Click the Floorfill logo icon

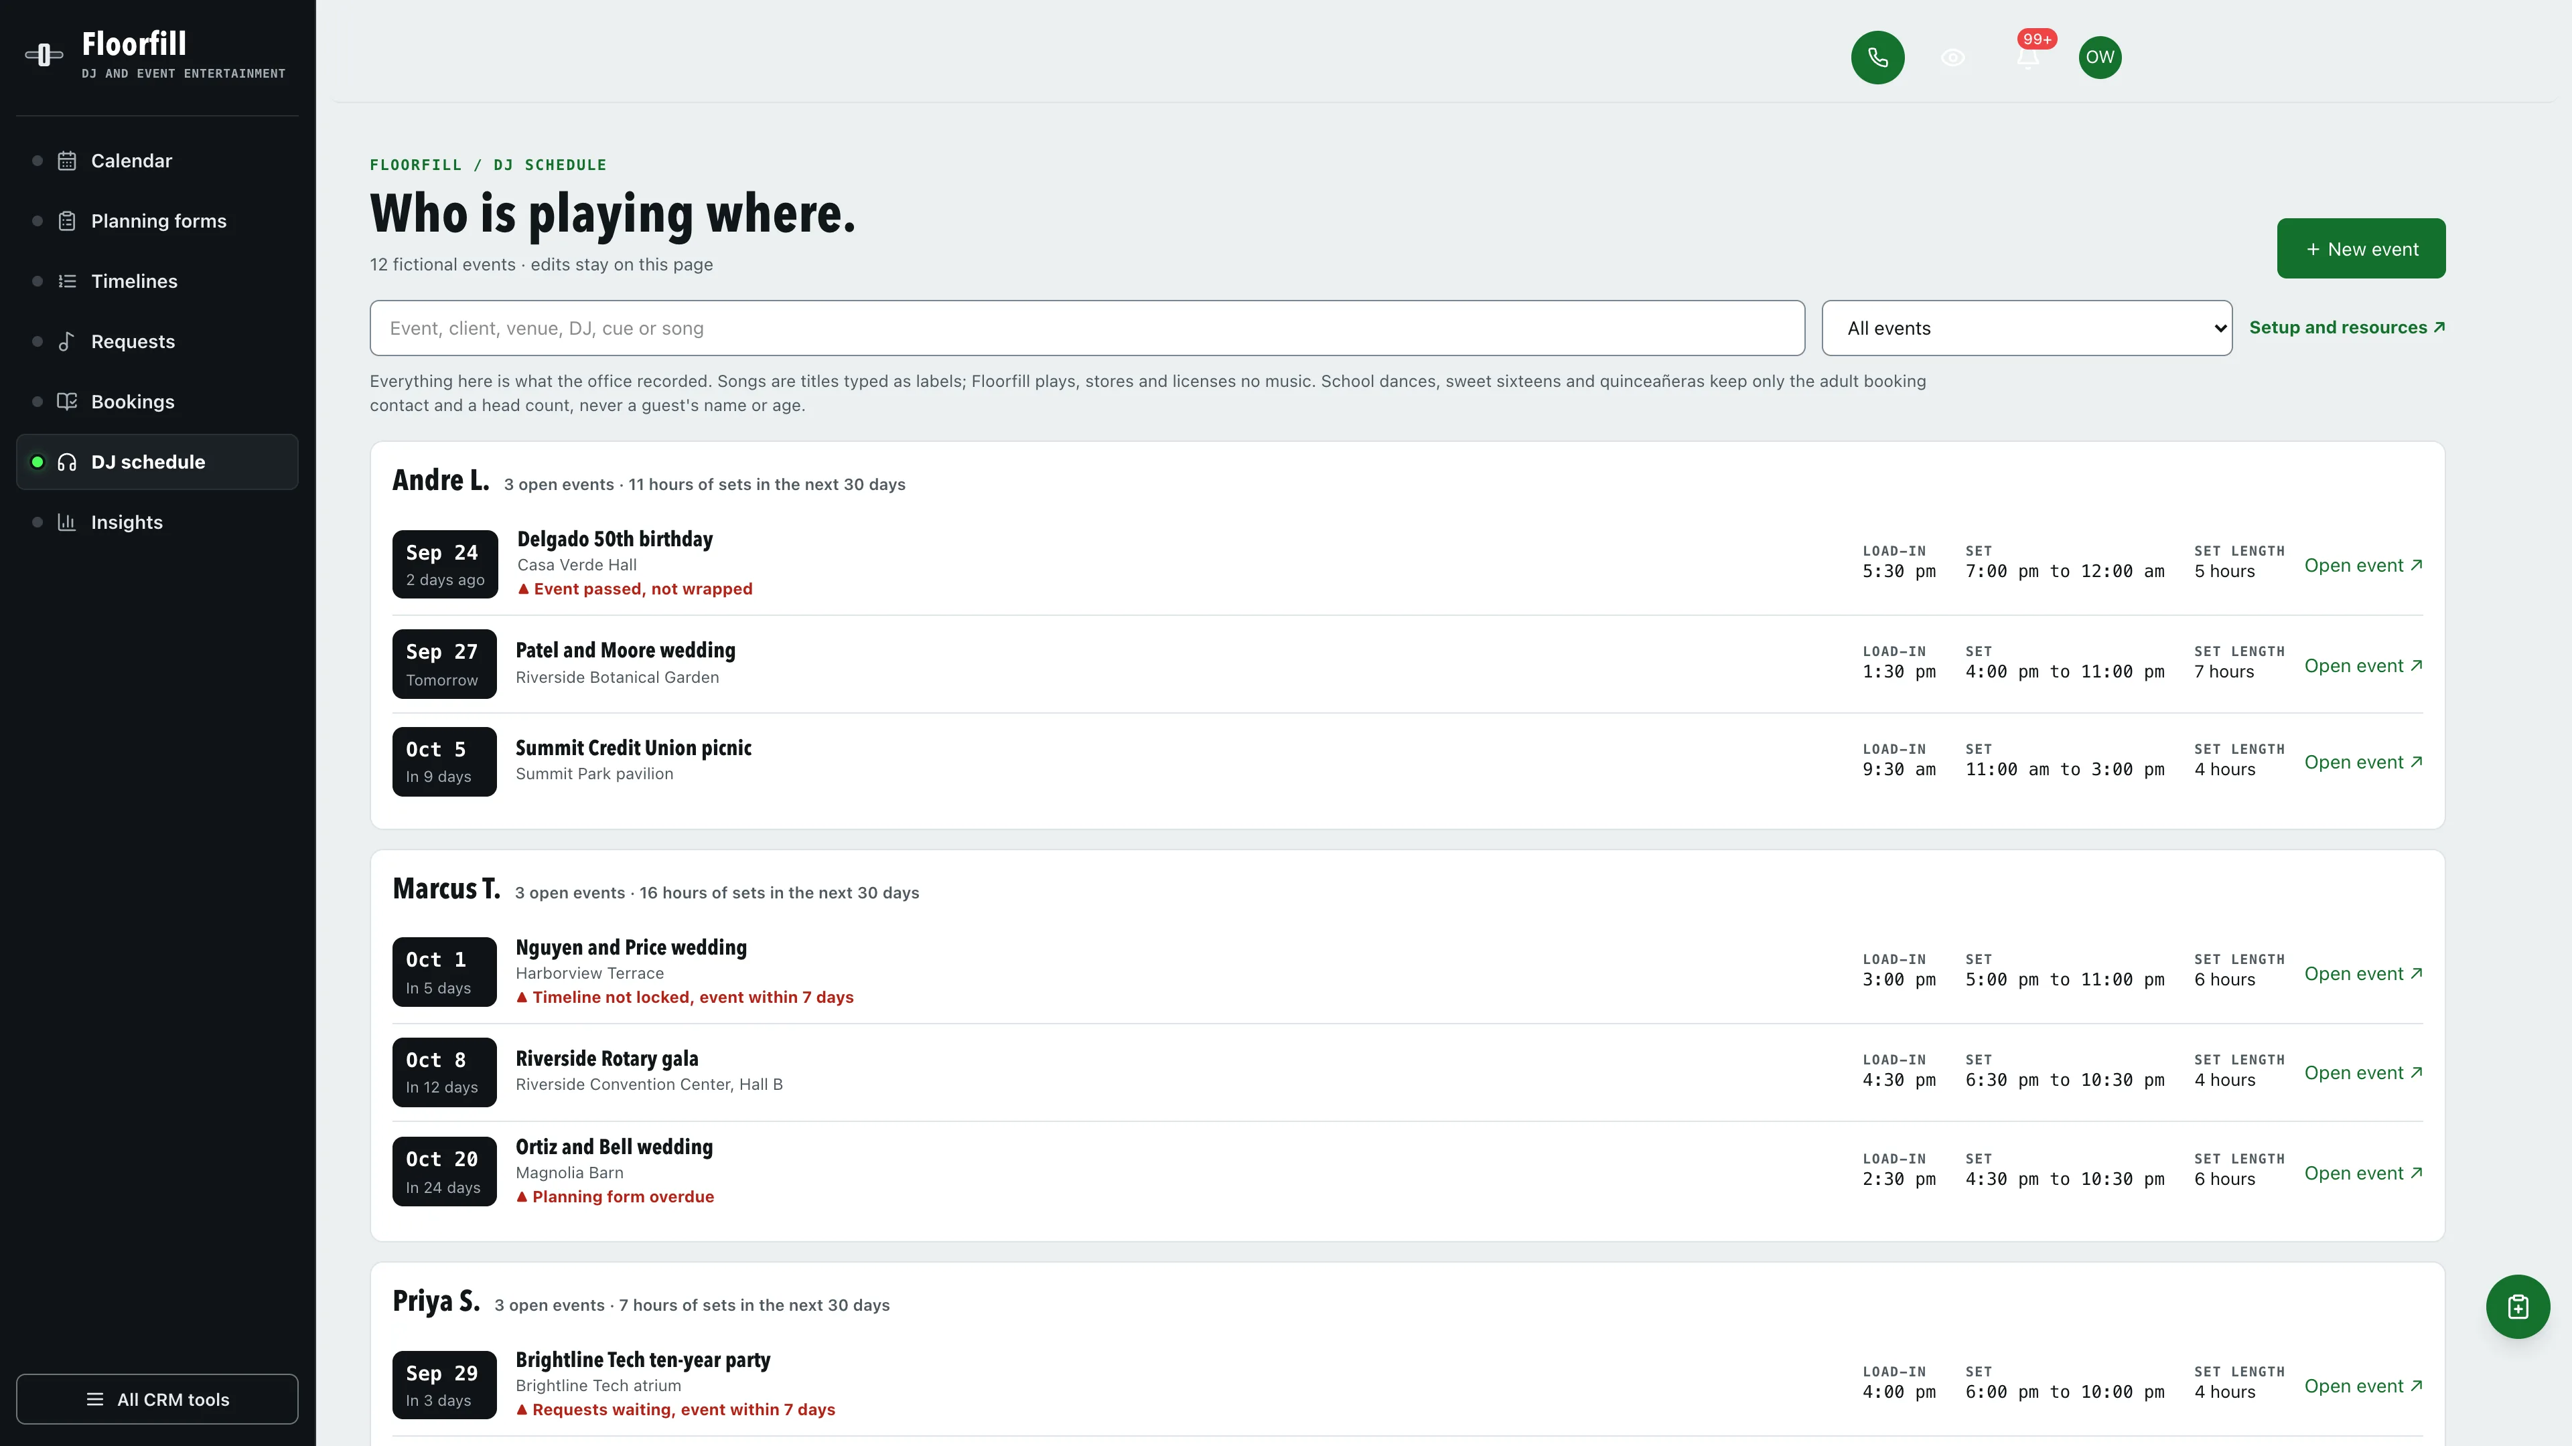(x=44, y=55)
